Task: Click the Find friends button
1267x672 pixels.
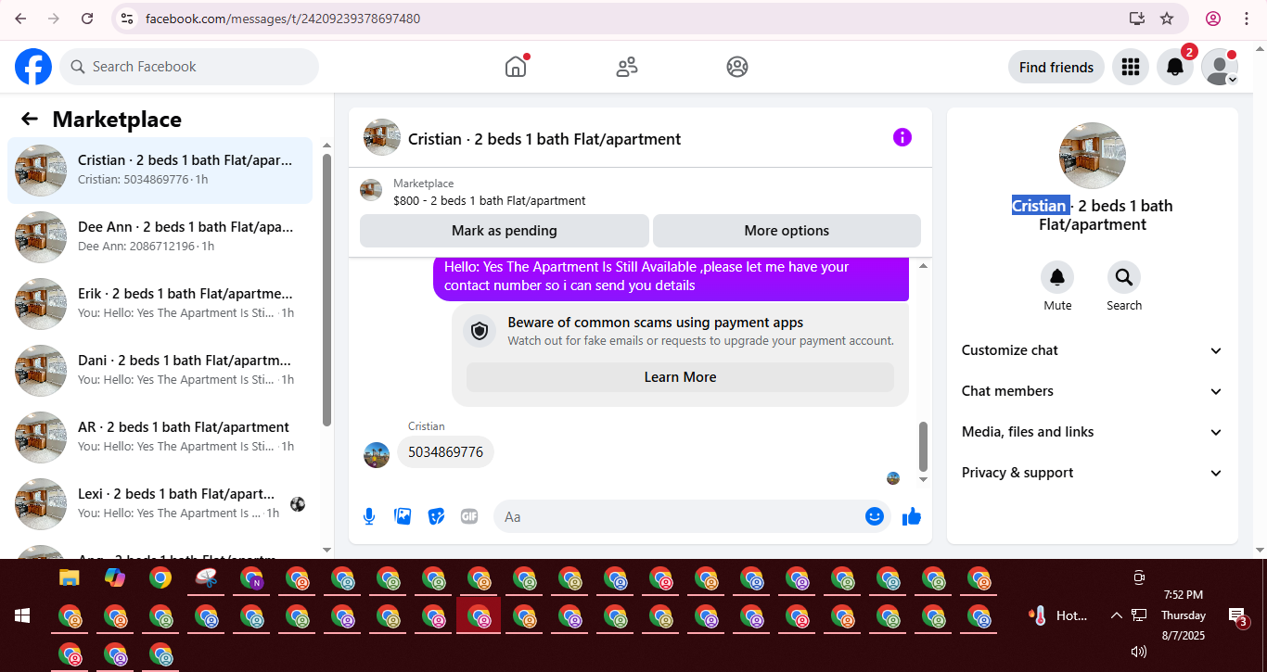Action: 1056,67
